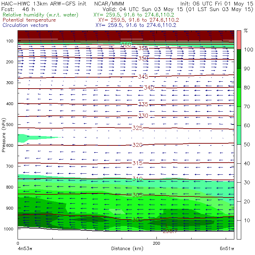Click the colorbar "30" tick label
The width and height of the screenshot is (255, 255).
[247, 183]
